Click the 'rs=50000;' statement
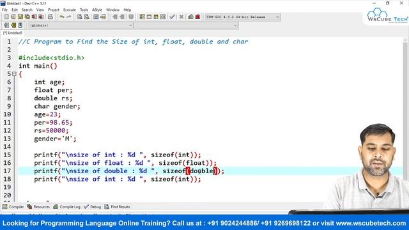This screenshot has height=230, width=409. click(x=51, y=130)
